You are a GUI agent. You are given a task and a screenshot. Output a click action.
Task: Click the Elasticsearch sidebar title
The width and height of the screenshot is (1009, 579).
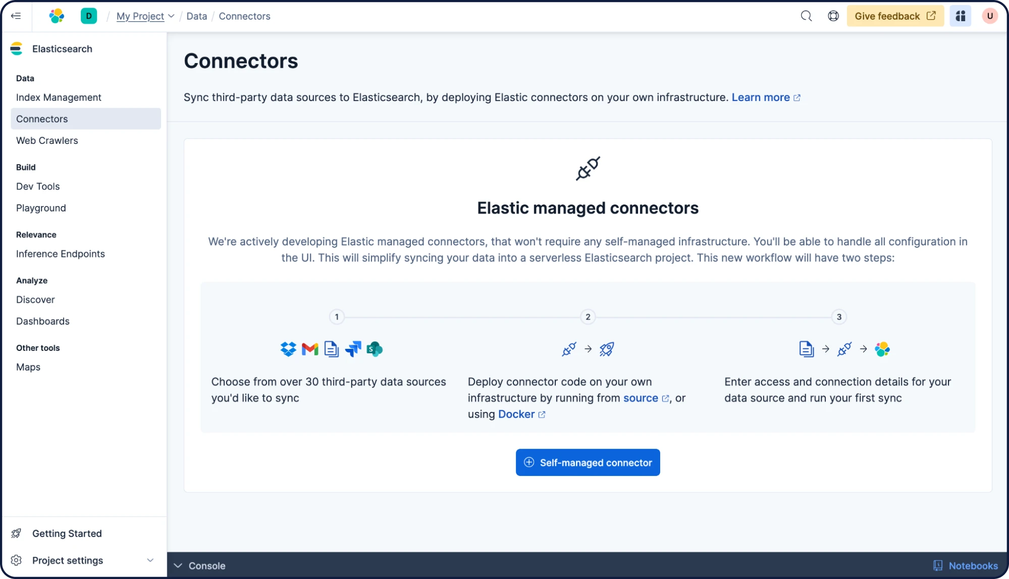62,49
